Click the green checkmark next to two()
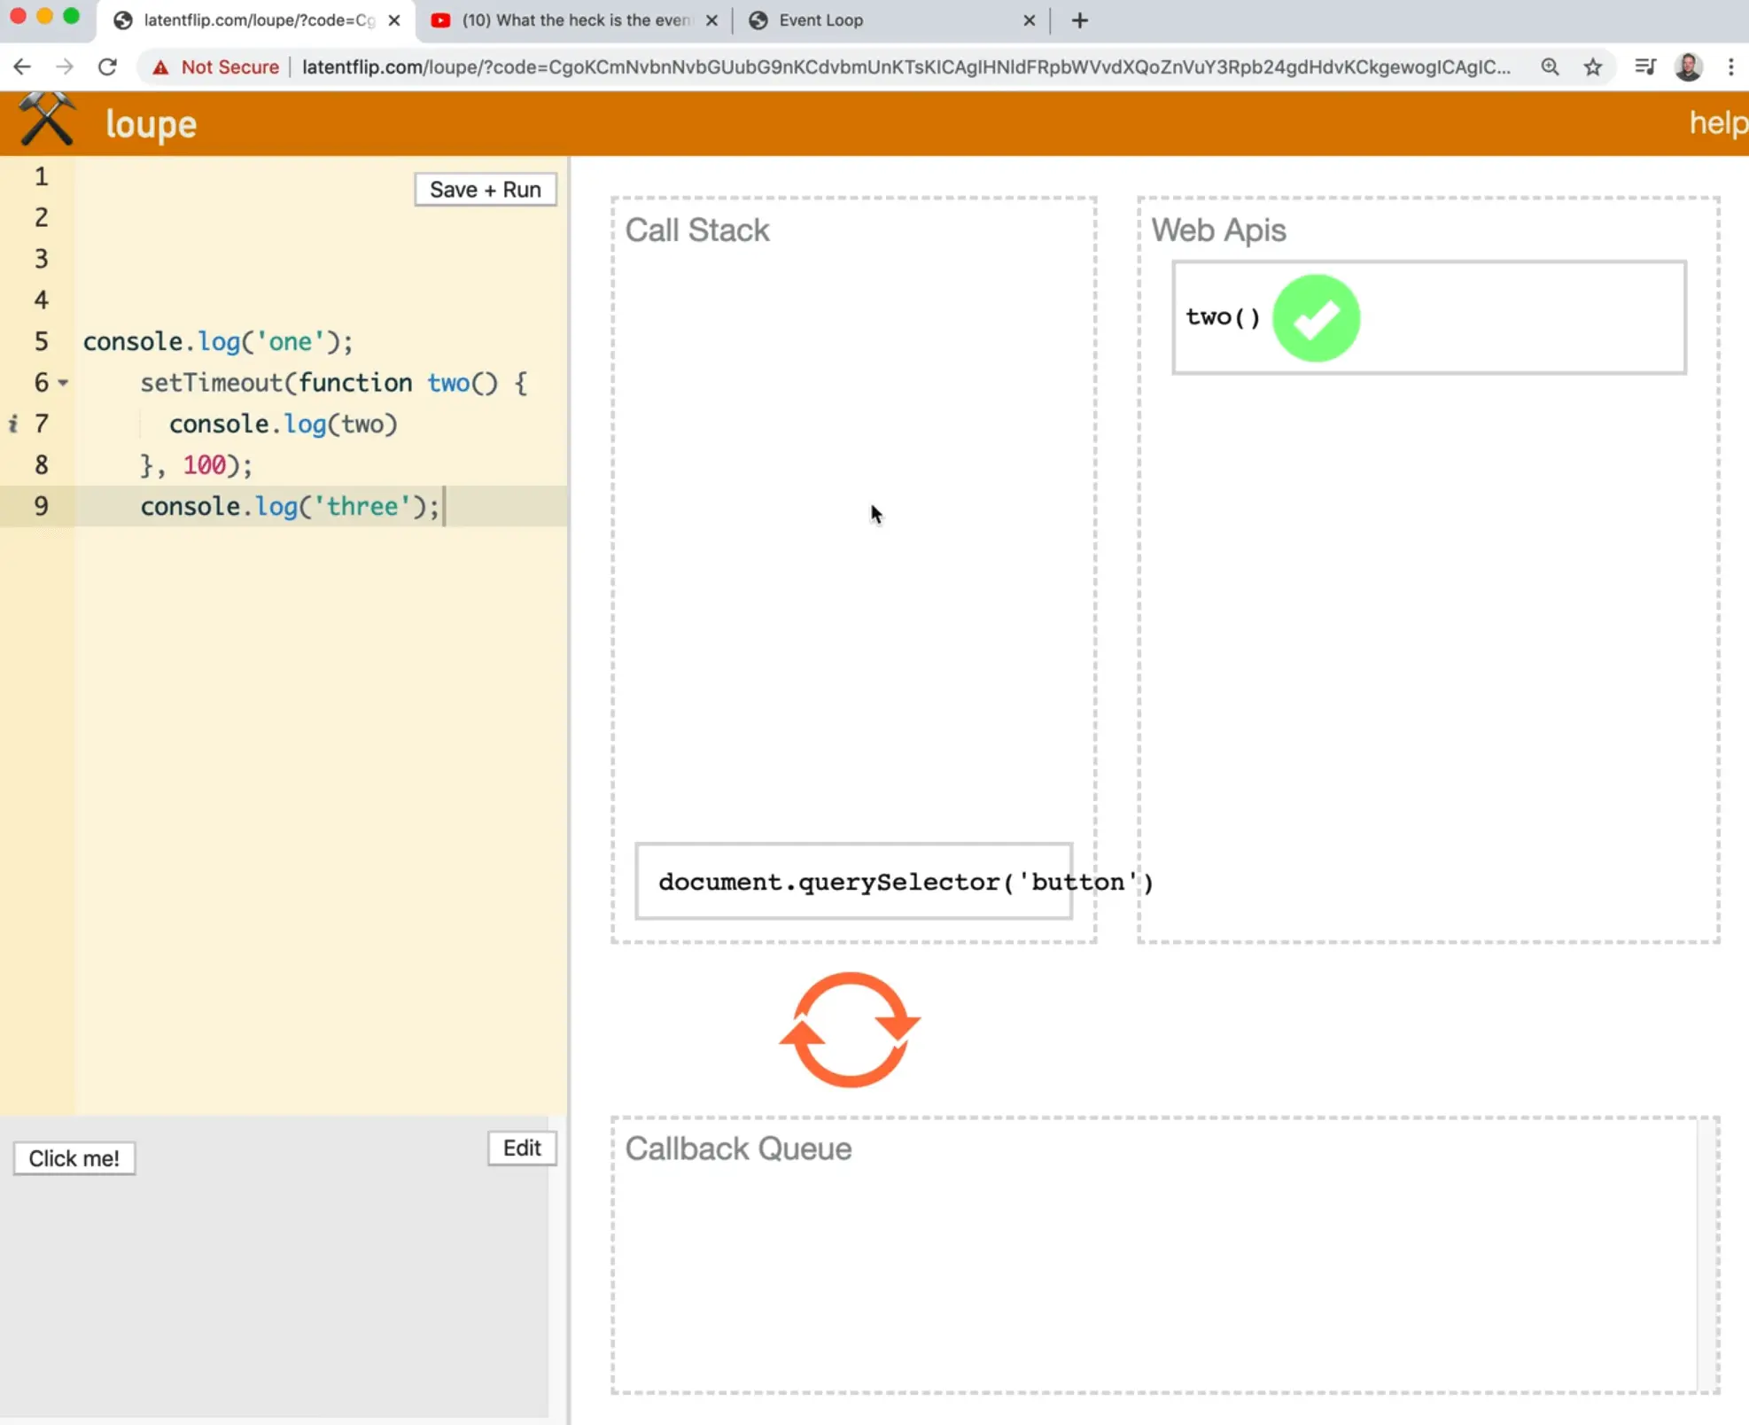Viewport: 1749px width, 1425px height. [1316, 317]
